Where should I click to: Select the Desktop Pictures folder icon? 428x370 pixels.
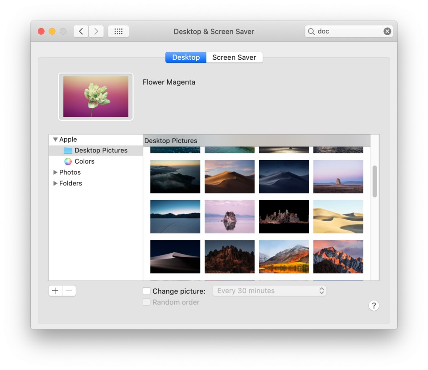pyautogui.click(x=68, y=151)
